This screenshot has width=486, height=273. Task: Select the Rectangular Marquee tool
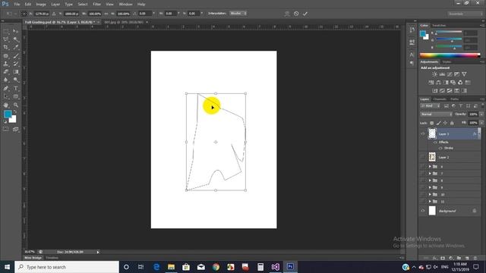[6, 31]
